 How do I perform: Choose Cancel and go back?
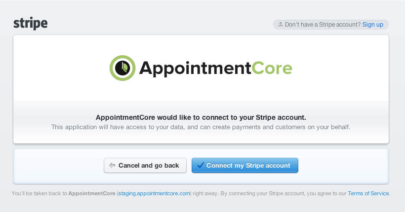(x=145, y=165)
